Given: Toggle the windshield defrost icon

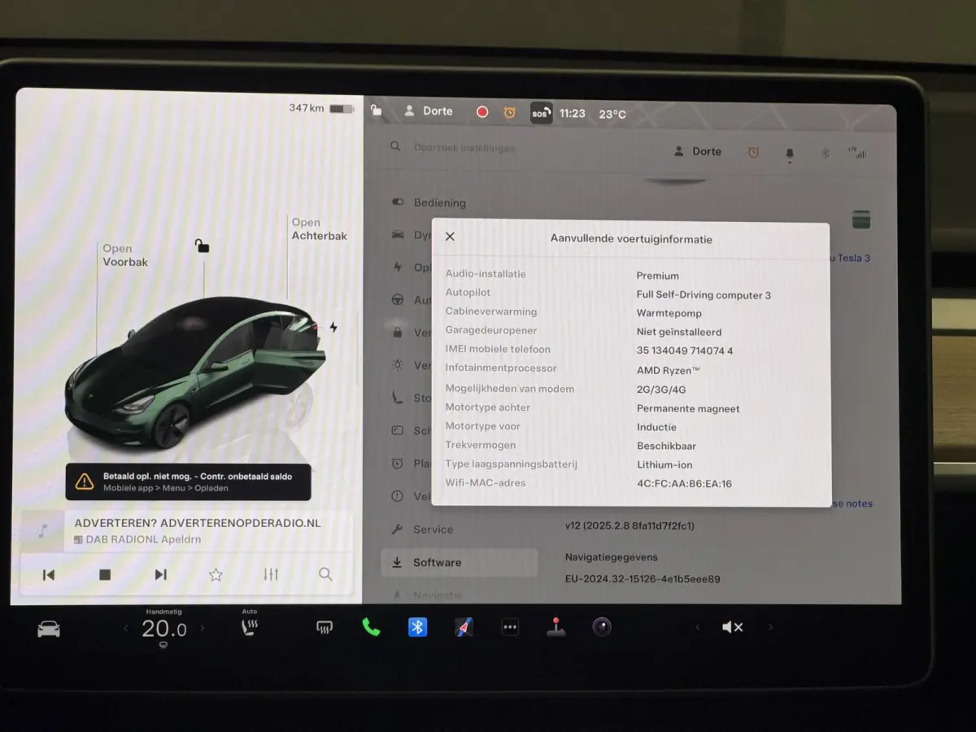Looking at the screenshot, I should point(325,628).
